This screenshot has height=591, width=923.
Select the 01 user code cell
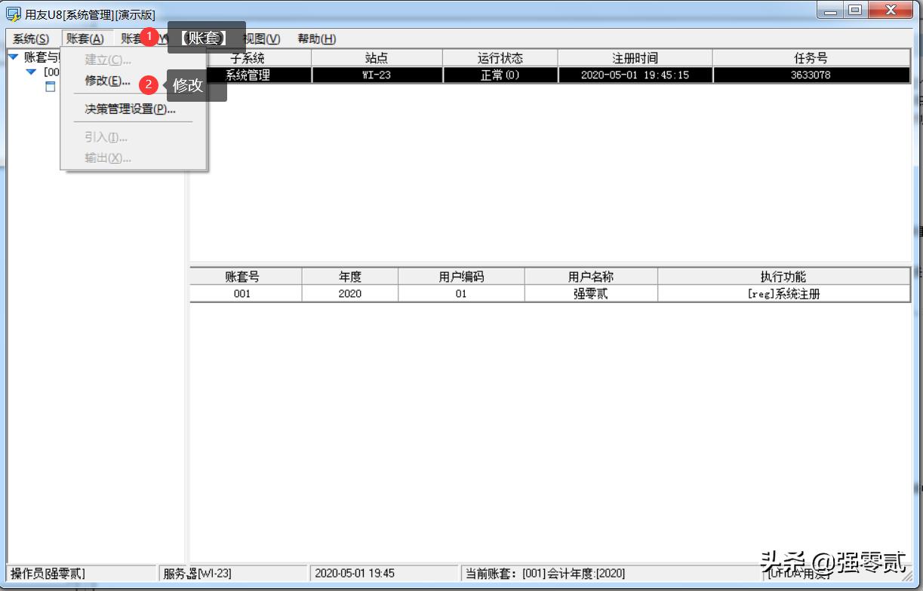tap(461, 294)
